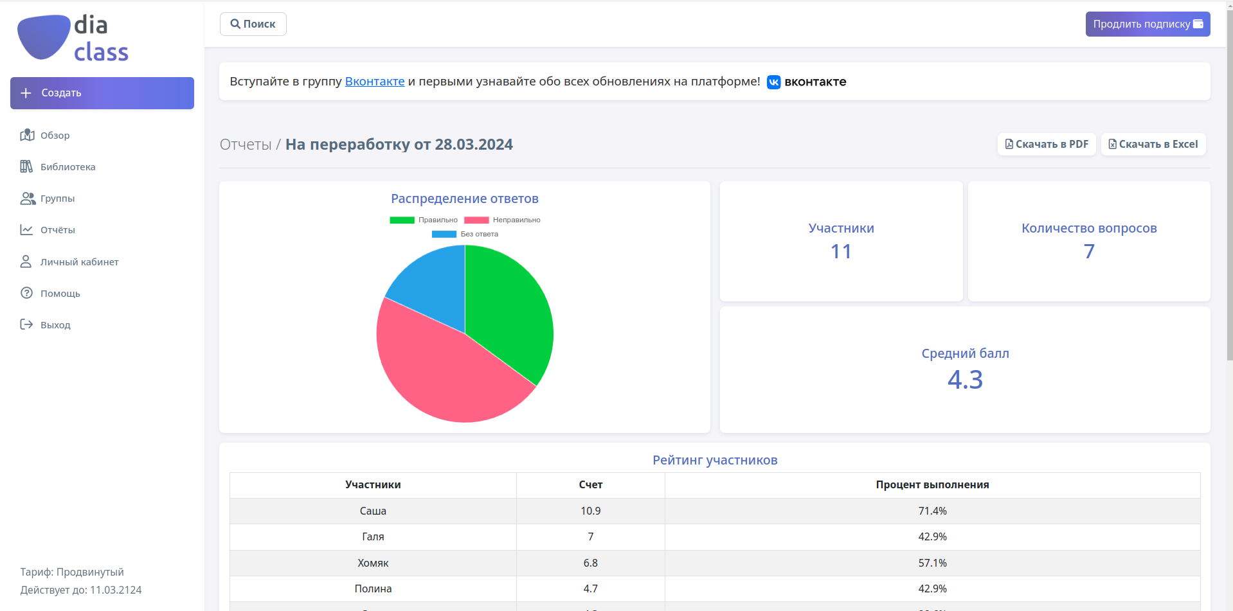The width and height of the screenshot is (1233, 611).
Task: Click the VK logo icon
Action: (774, 82)
